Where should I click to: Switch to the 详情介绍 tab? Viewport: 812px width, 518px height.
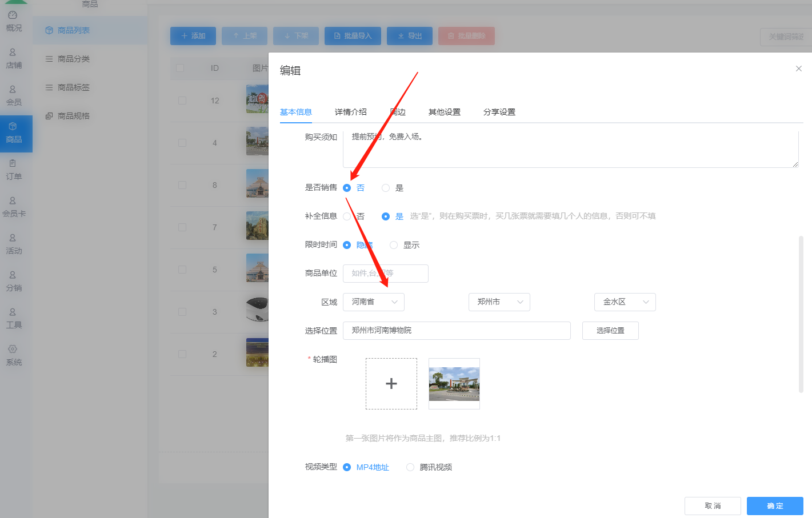click(351, 112)
